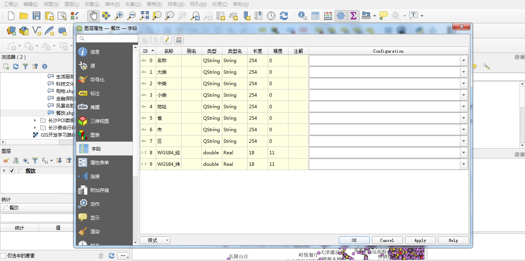Screen dimensions: 525x261
Task: Open the 图表 tab in dialog sidebar
Action: tap(104, 135)
